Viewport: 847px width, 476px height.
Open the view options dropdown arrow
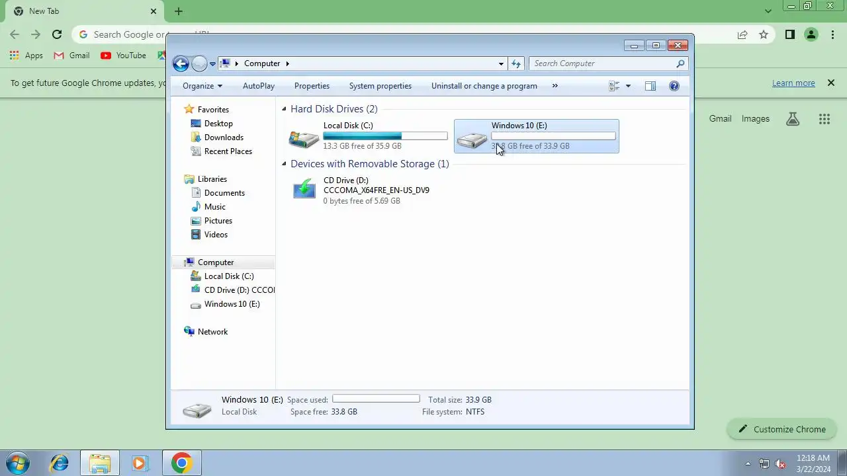coord(628,86)
